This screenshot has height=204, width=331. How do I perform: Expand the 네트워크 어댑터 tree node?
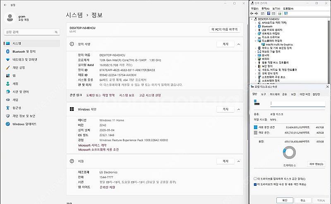pos(255,34)
